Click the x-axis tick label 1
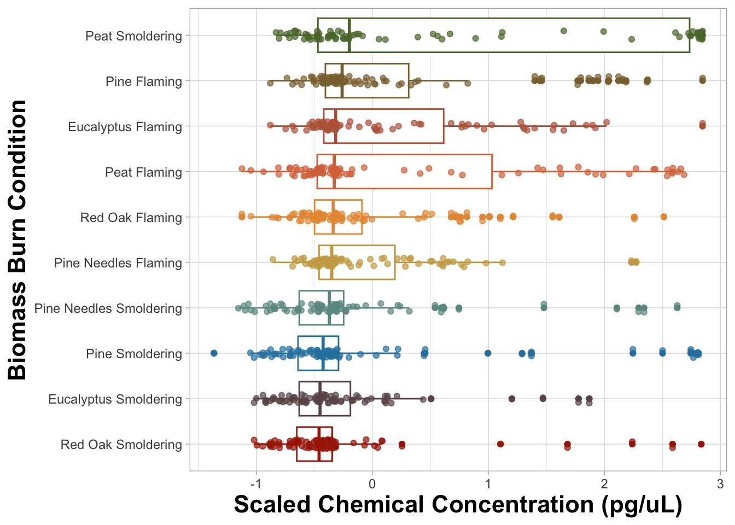 (x=488, y=483)
